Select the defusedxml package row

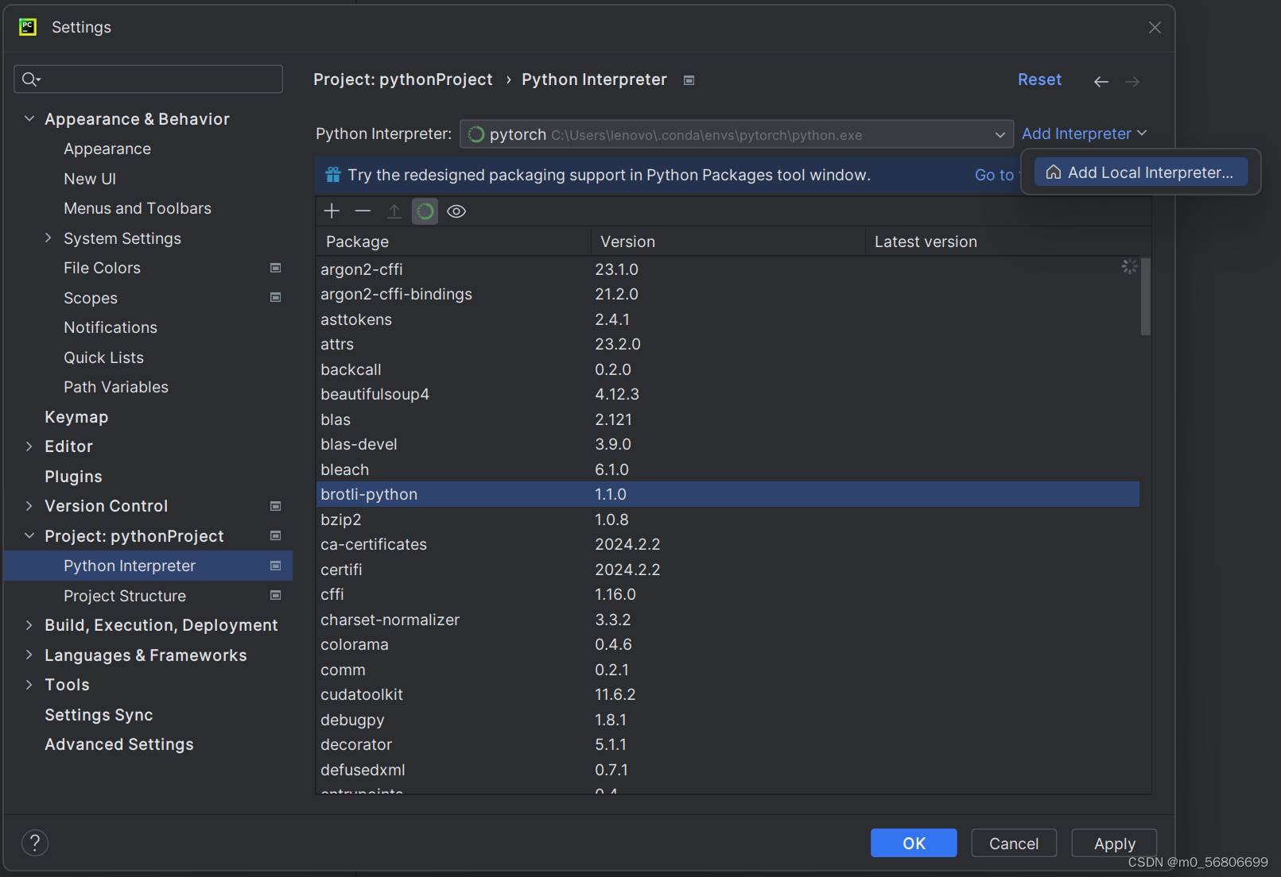pyautogui.click(x=728, y=770)
